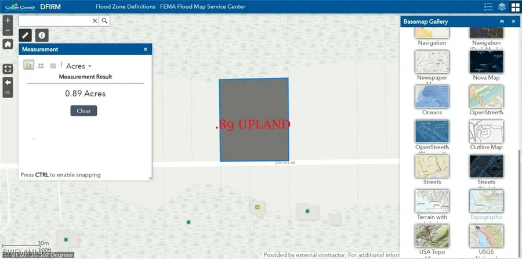Open the Layer List stack icon
Image resolution: width=522 pixels, height=259 pixels.
pos(501,7)
